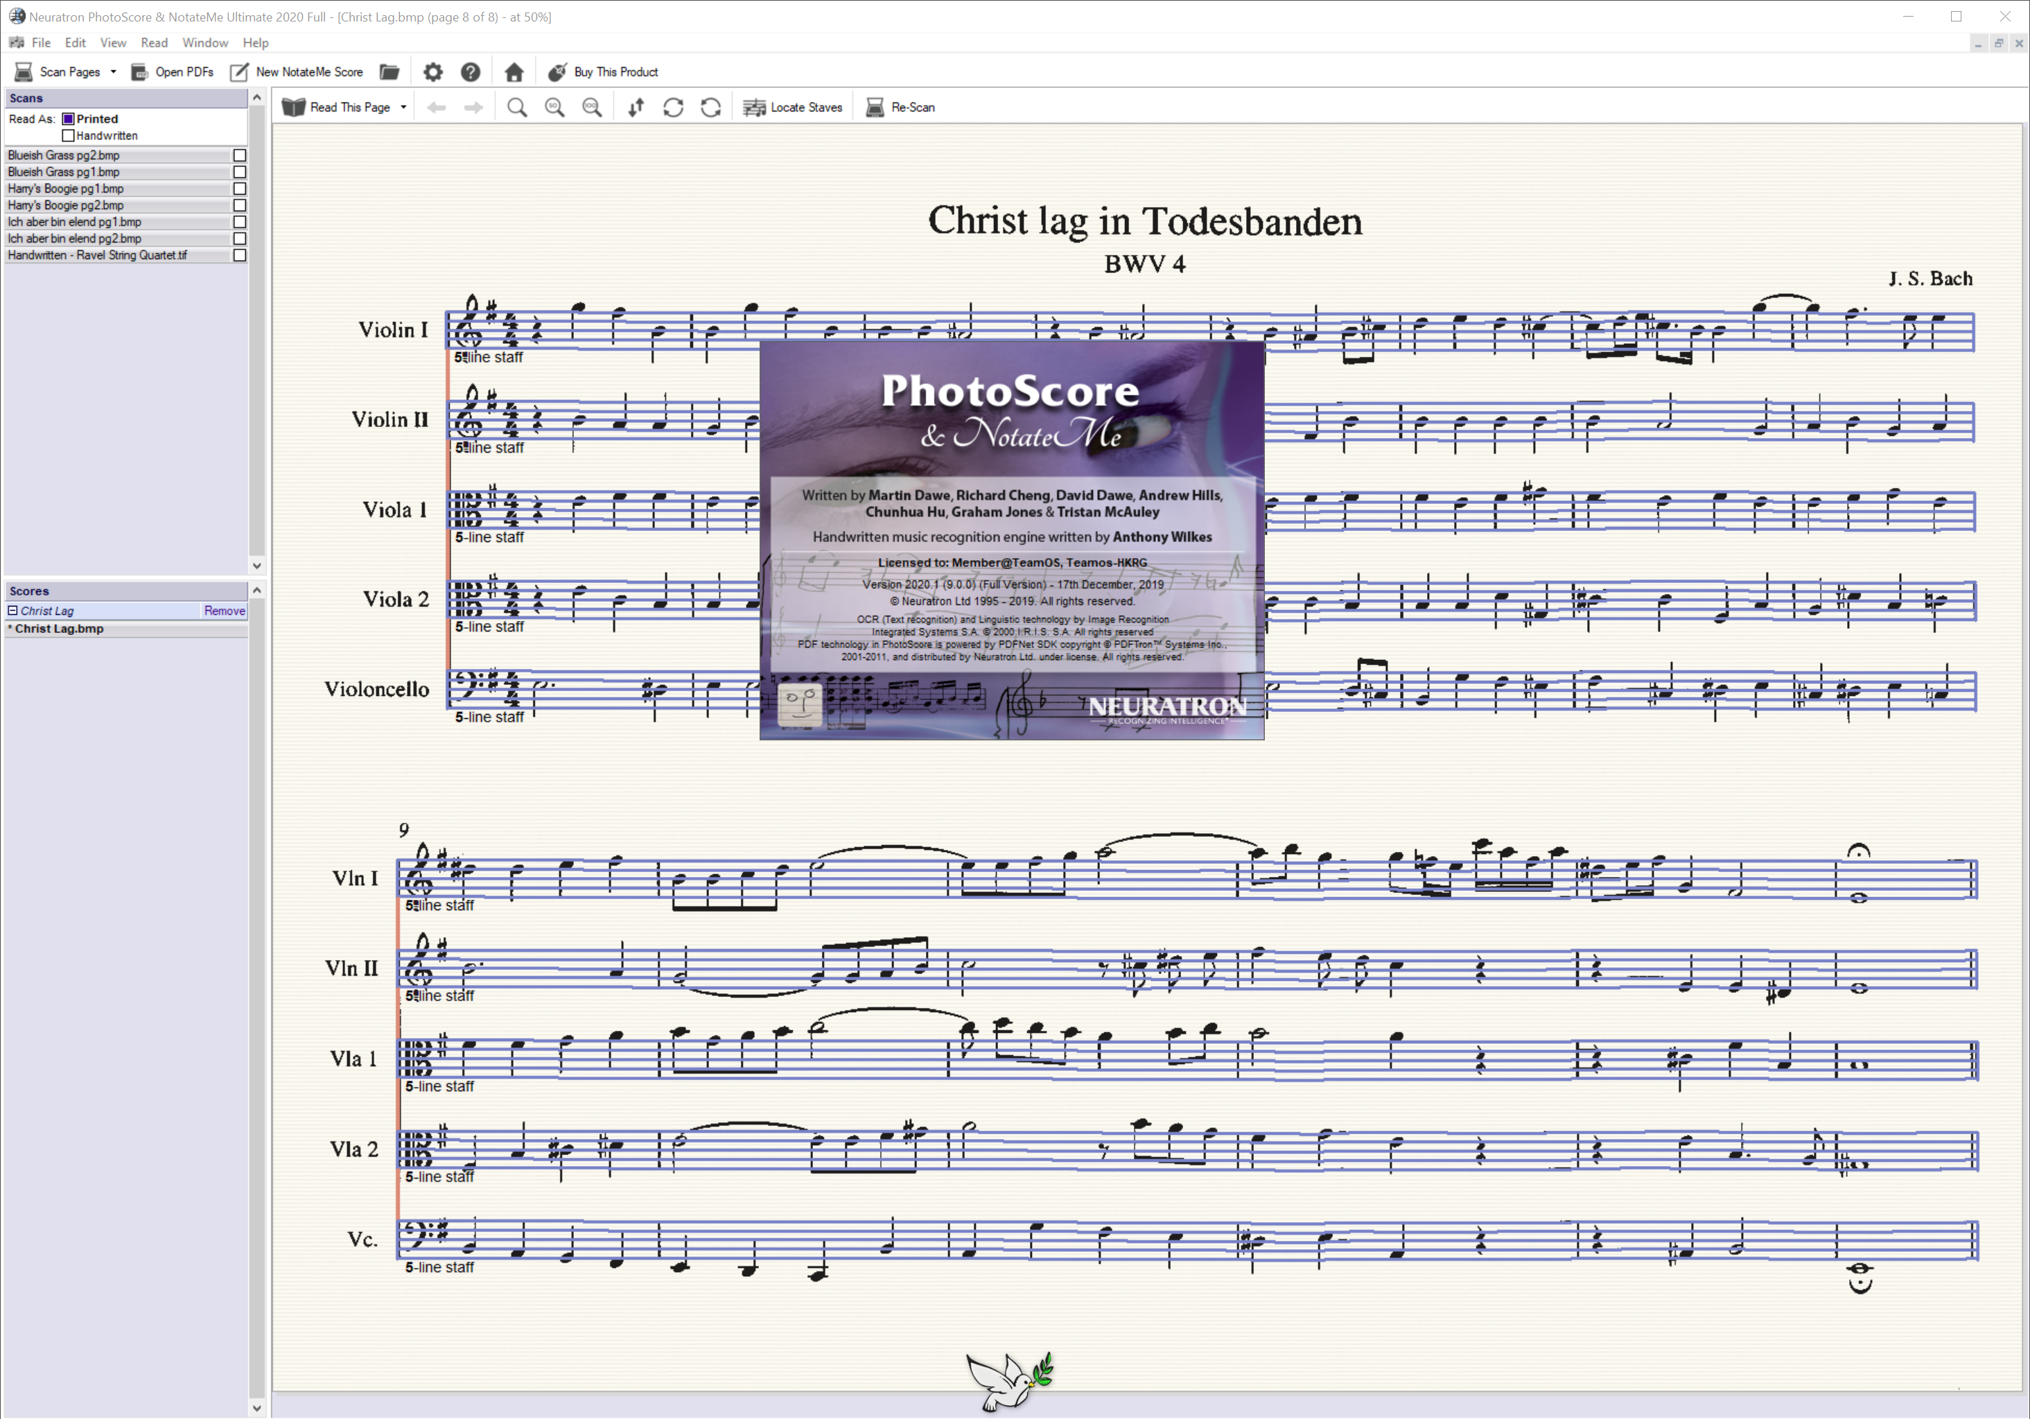The height and width of the screenshot is (1419, 2030).
Task: Click the Scans panel scroll up arrow
Action: click(257, 97)
